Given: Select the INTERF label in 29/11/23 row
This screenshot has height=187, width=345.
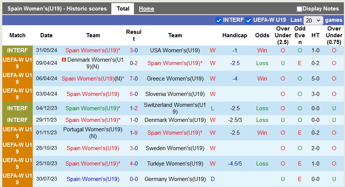Looking at the screenshot, I should pyautogui.click(x=17, y=120).
